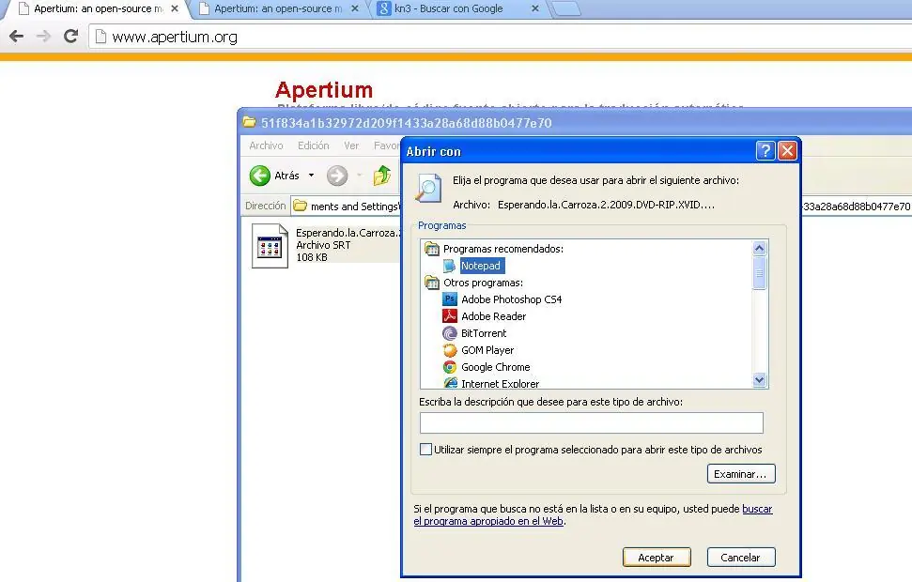The width and height of the screenshot is (912, 582).
Task: Choose Google Chrome from the programs list
Action: (496, 367)
